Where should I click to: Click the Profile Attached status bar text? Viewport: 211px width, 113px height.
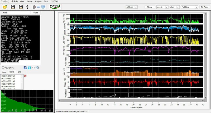72,111
